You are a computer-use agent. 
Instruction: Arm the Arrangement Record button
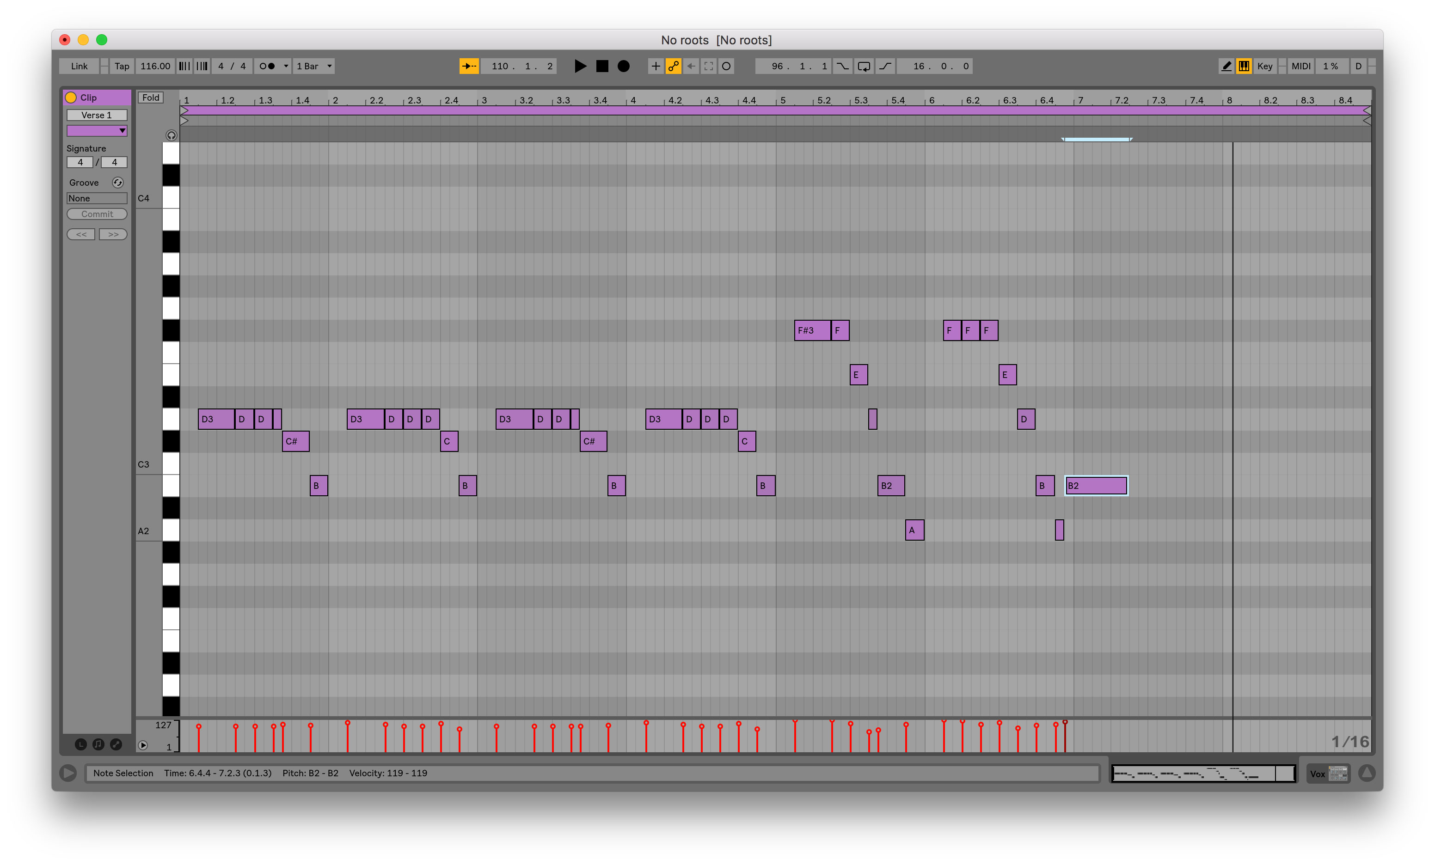pos(623,67)
